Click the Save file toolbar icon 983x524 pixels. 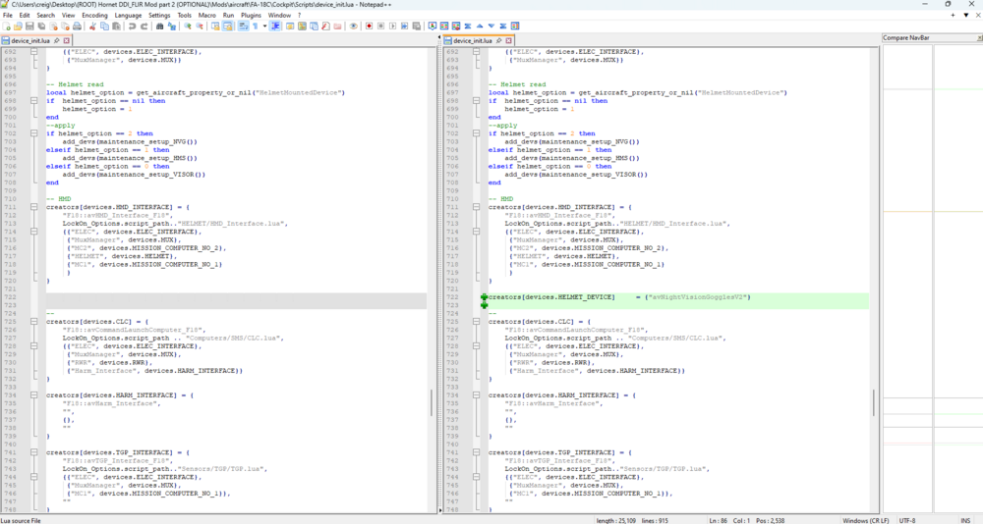[31, 26]
